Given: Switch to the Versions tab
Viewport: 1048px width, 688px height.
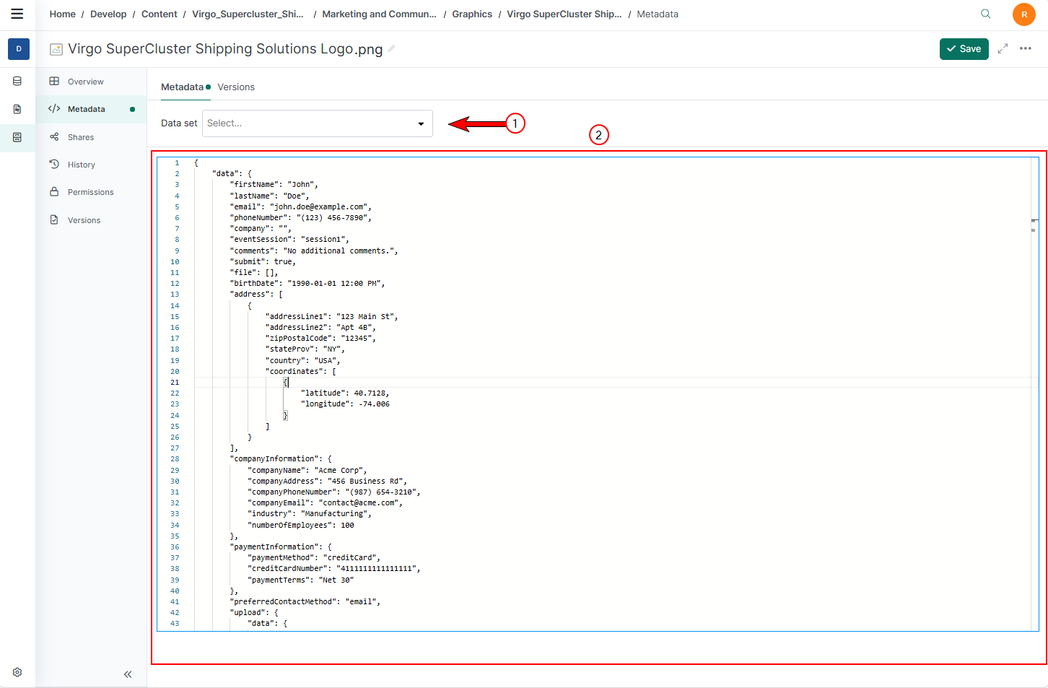Looking at the screenshot, I should point(236,87).
